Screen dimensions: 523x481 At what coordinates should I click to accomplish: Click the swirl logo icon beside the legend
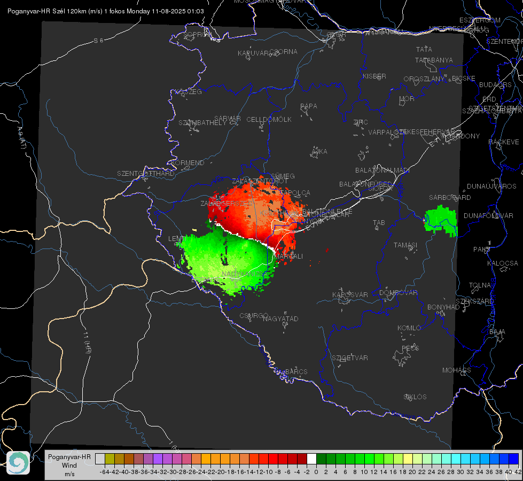click(x=18, y=463)
